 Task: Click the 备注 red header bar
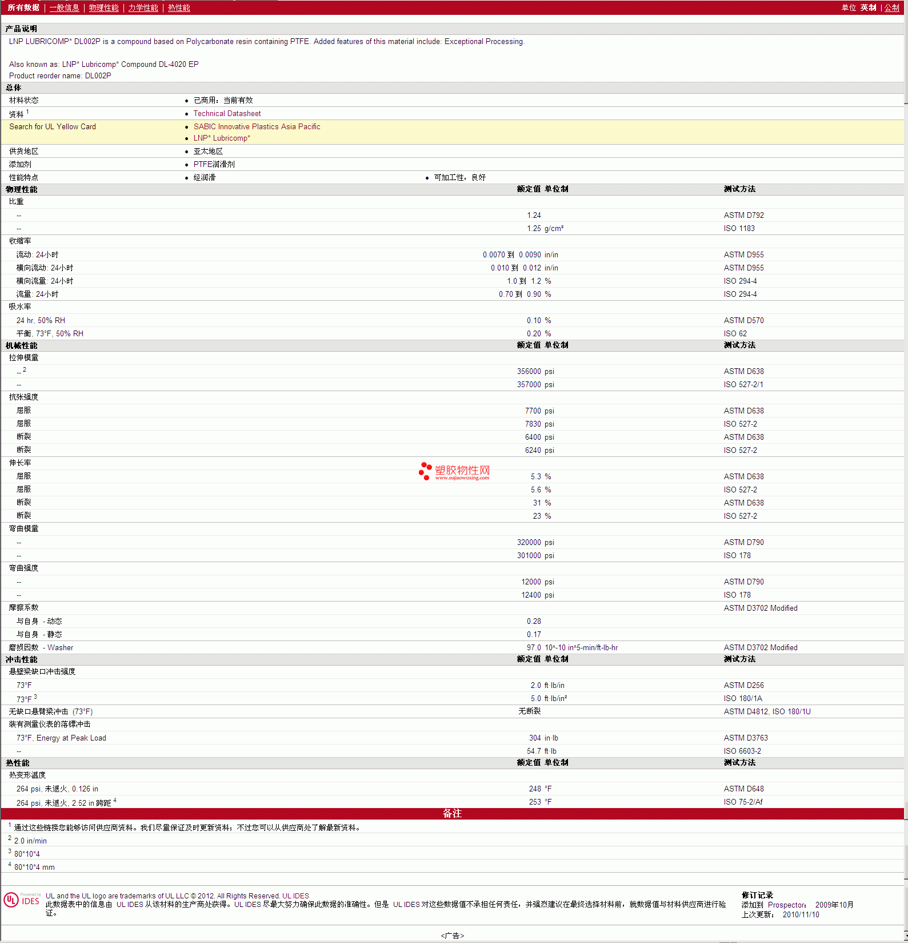[x=452, y=813]
